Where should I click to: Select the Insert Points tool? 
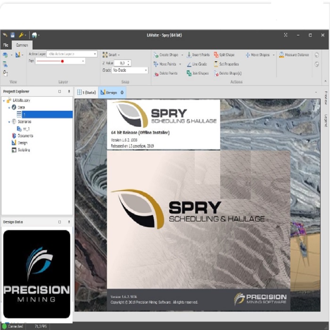click(x=198, y=55)
